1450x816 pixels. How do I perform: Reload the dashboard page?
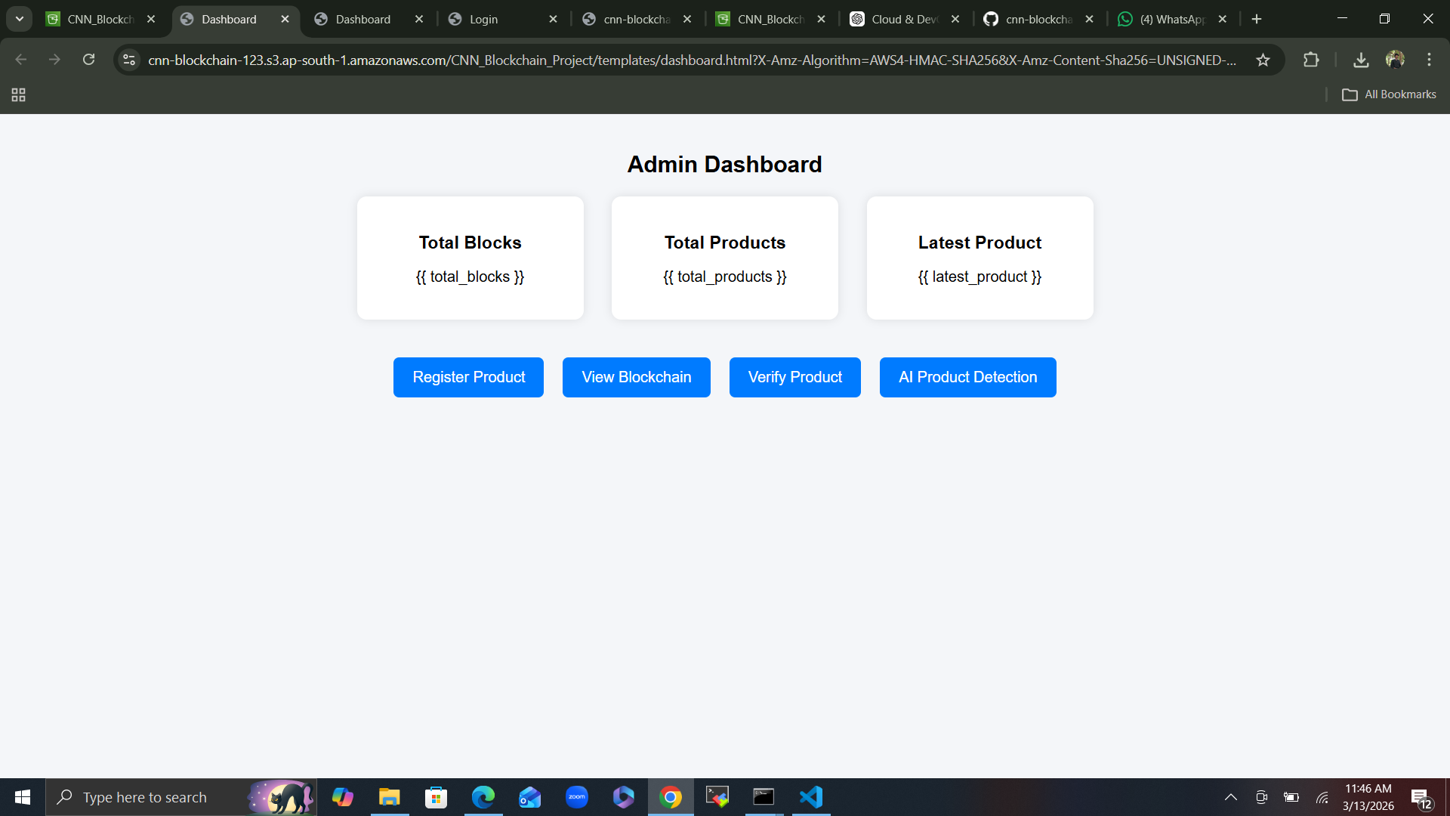pos(88,60)
